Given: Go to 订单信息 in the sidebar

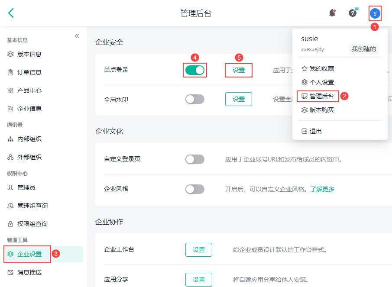Looking at the screenshot, I should point(29,72).
